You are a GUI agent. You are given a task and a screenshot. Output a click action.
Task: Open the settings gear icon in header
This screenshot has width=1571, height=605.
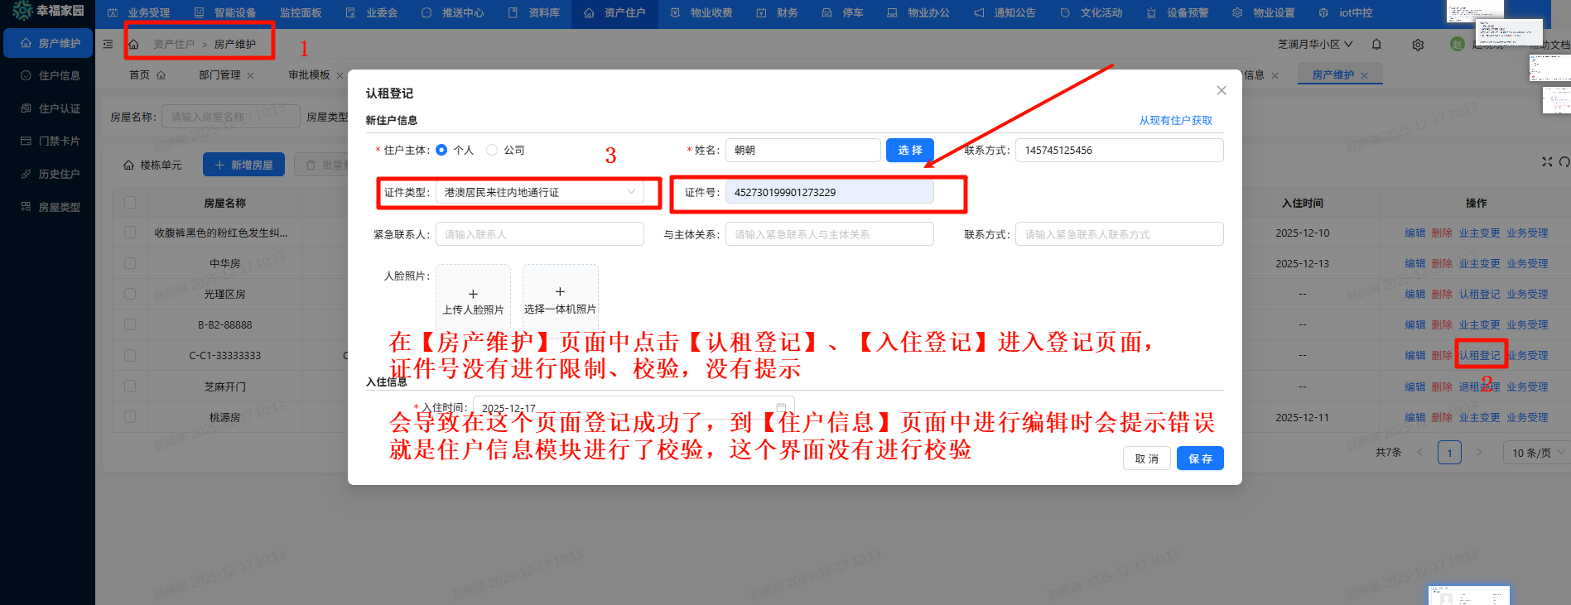tap(1418, 45)
